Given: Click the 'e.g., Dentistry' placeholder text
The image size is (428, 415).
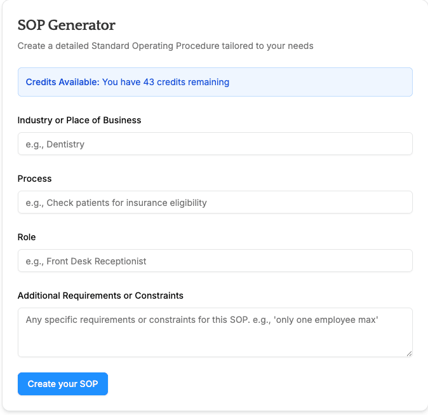Looking at the screenshot, I should tap(55, 144).
